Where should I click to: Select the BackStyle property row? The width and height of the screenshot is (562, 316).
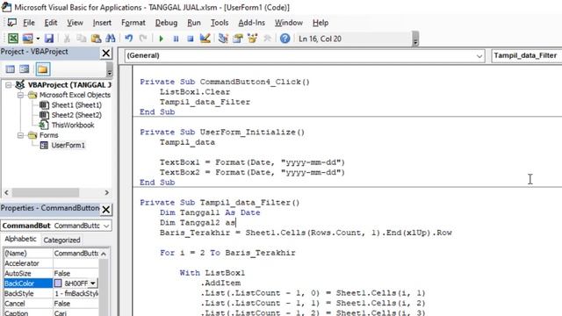coord(51,293)
